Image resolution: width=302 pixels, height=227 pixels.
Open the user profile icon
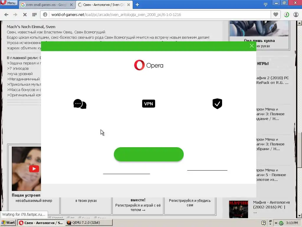click(x=296, y=15)
